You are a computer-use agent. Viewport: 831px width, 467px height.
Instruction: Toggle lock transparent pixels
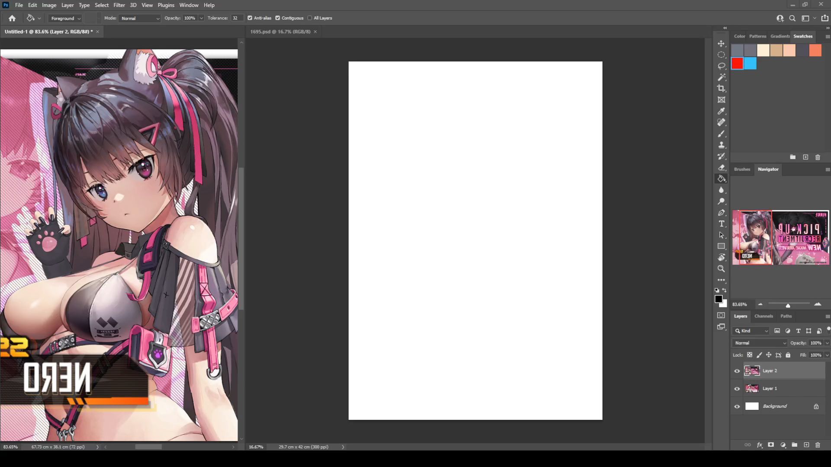[750, 355]
